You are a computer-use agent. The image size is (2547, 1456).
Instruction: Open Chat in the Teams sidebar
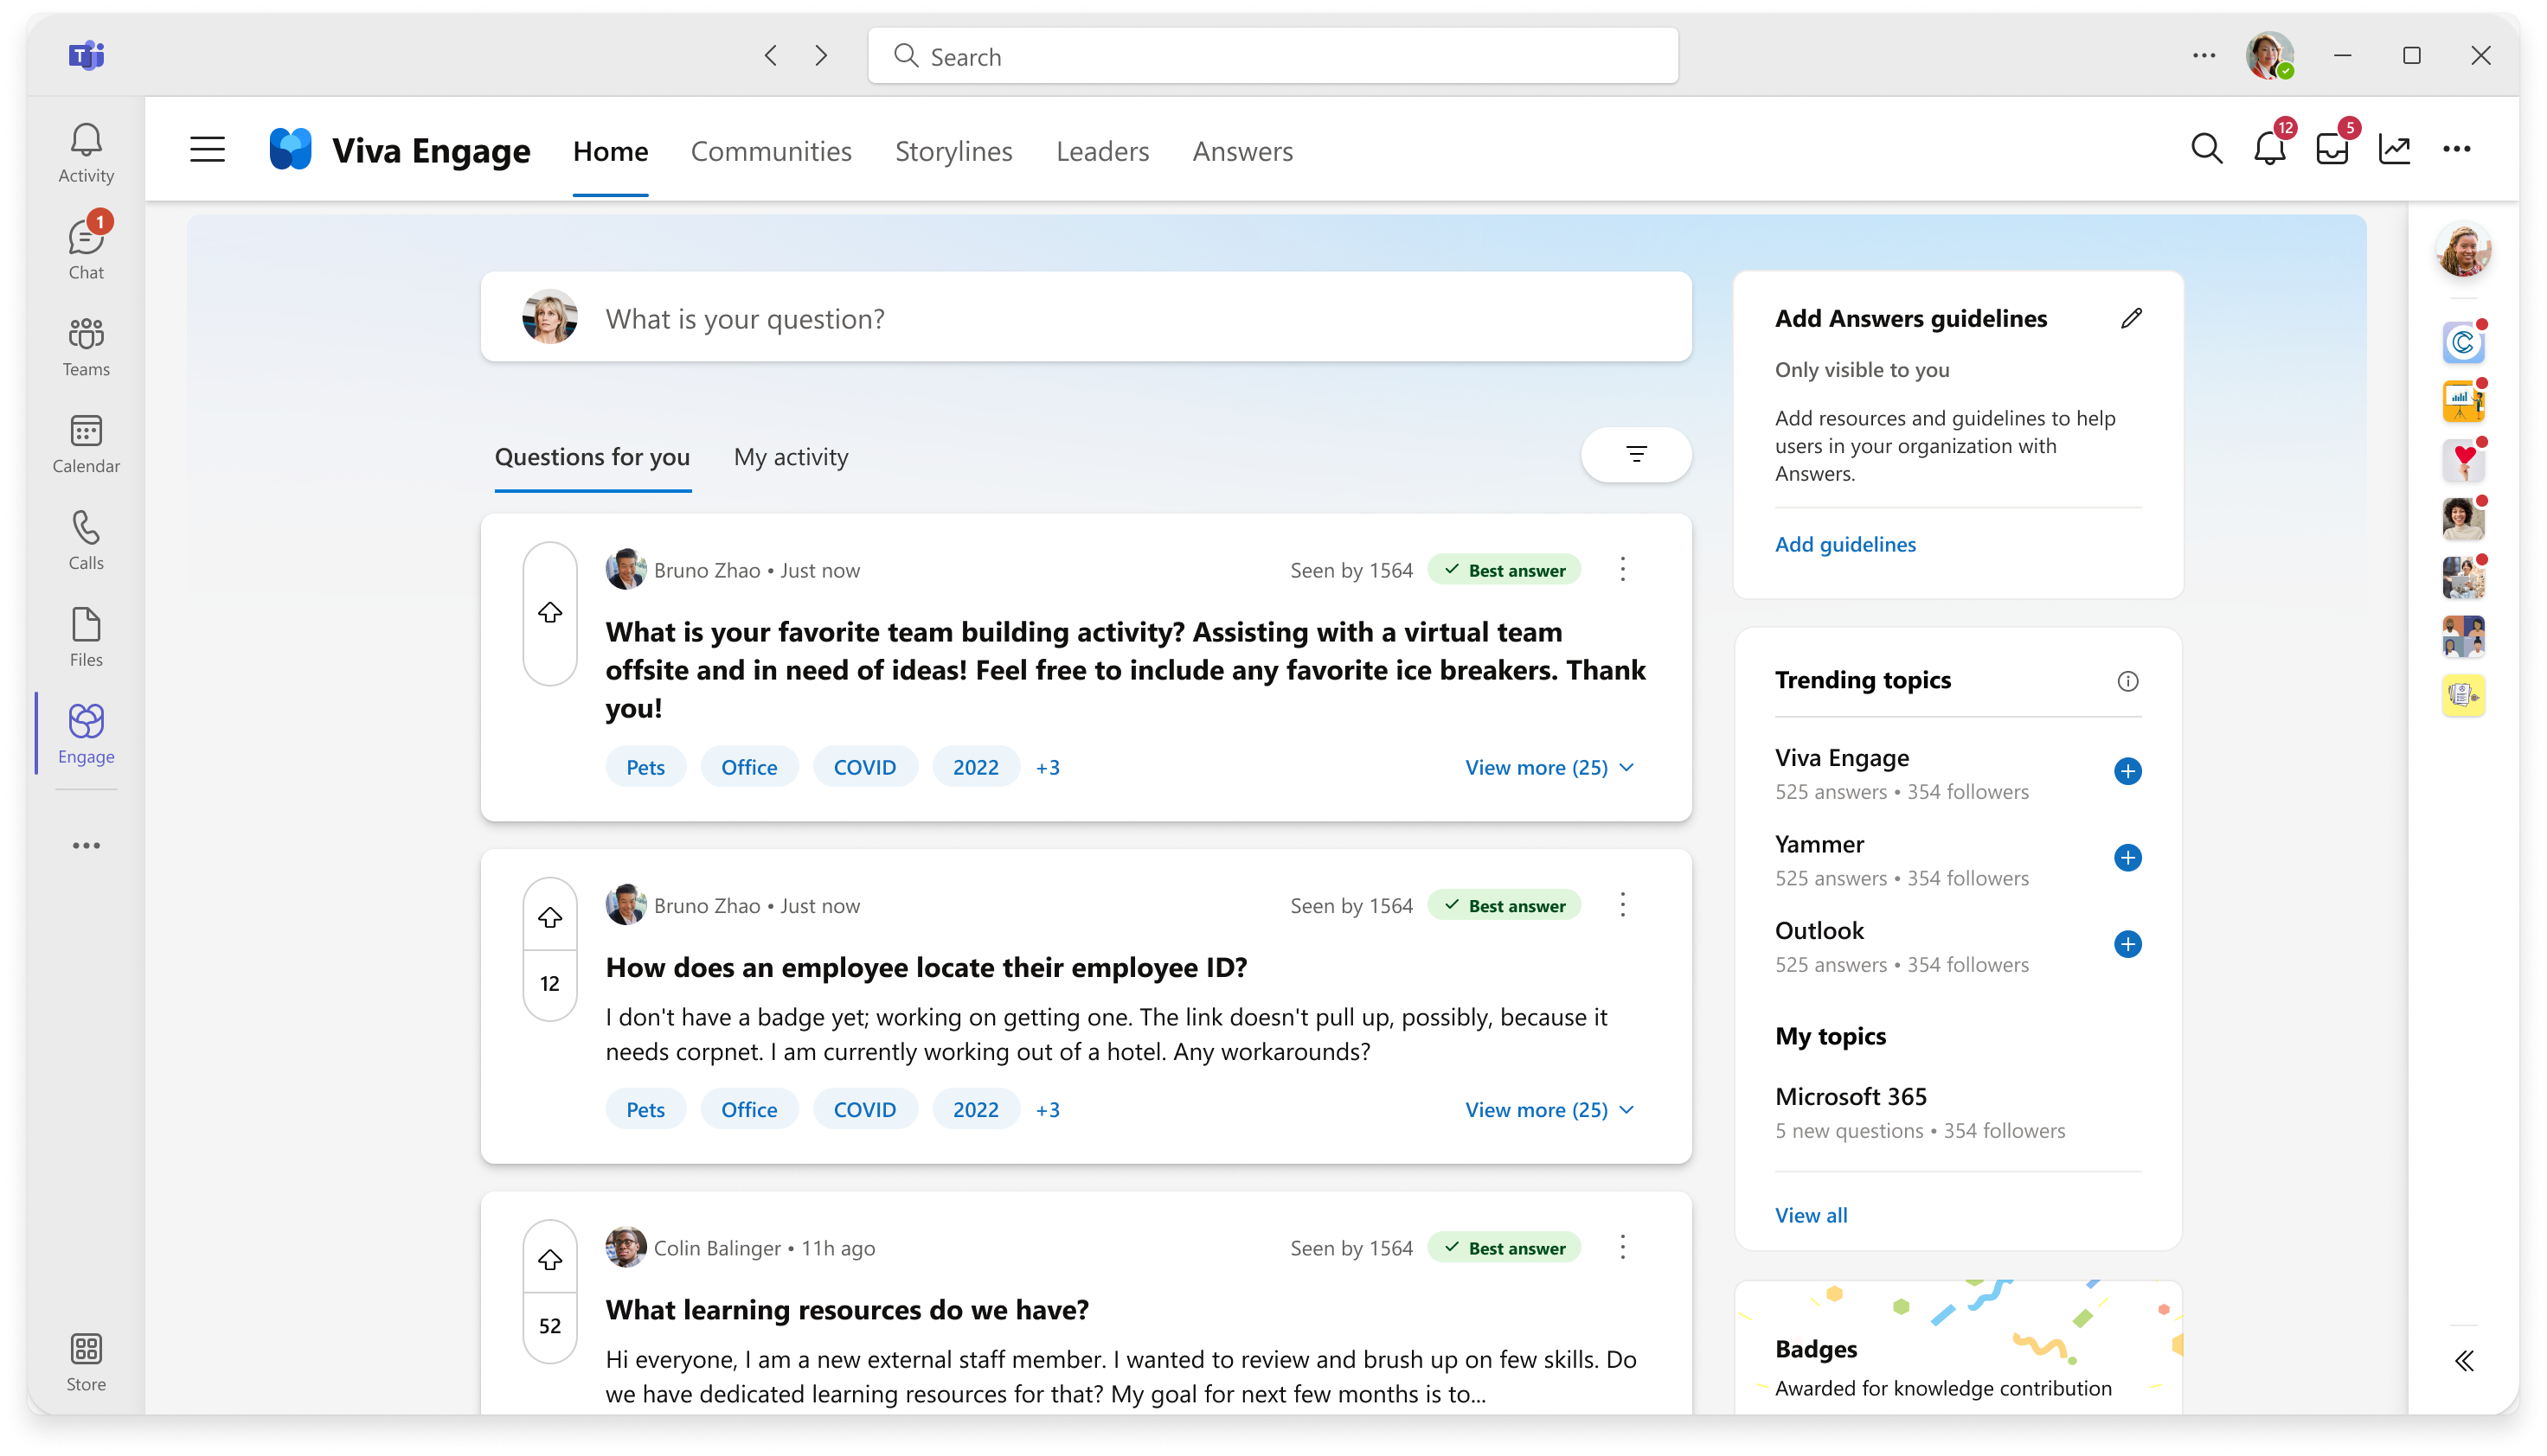coord(86,248)
